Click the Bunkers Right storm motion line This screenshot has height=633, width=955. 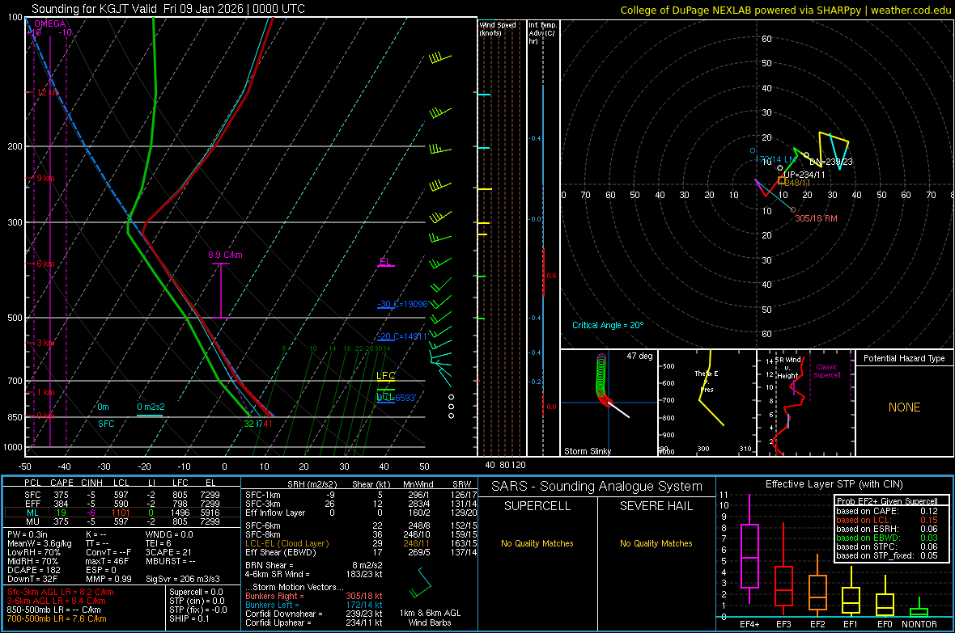pyautogui.click(x=314, y=596)
